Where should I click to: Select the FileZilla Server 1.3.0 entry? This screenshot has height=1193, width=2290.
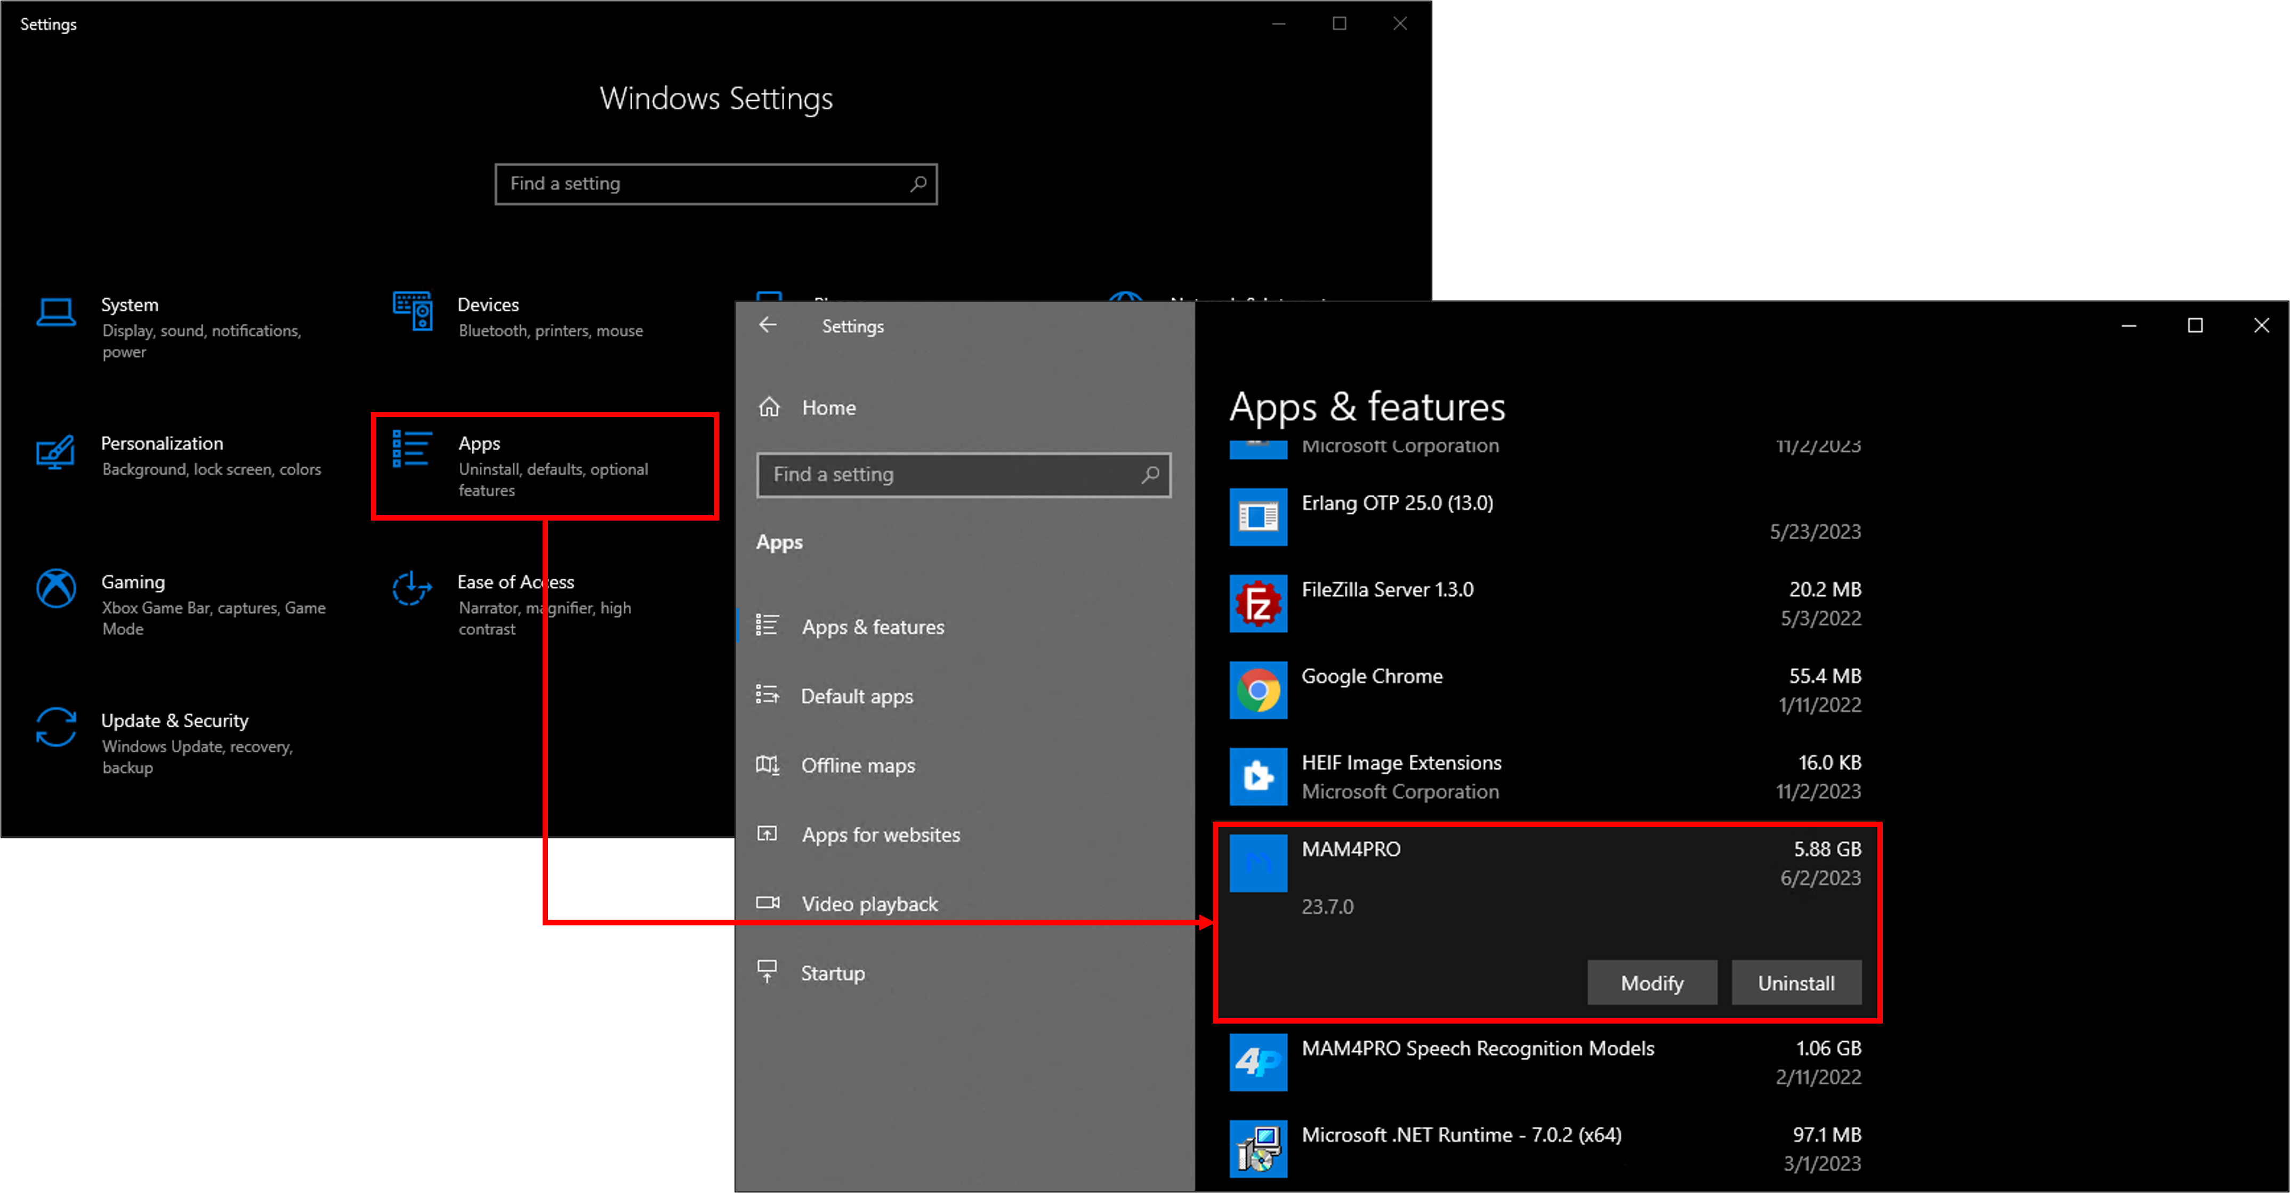[x=1547, y=603]
